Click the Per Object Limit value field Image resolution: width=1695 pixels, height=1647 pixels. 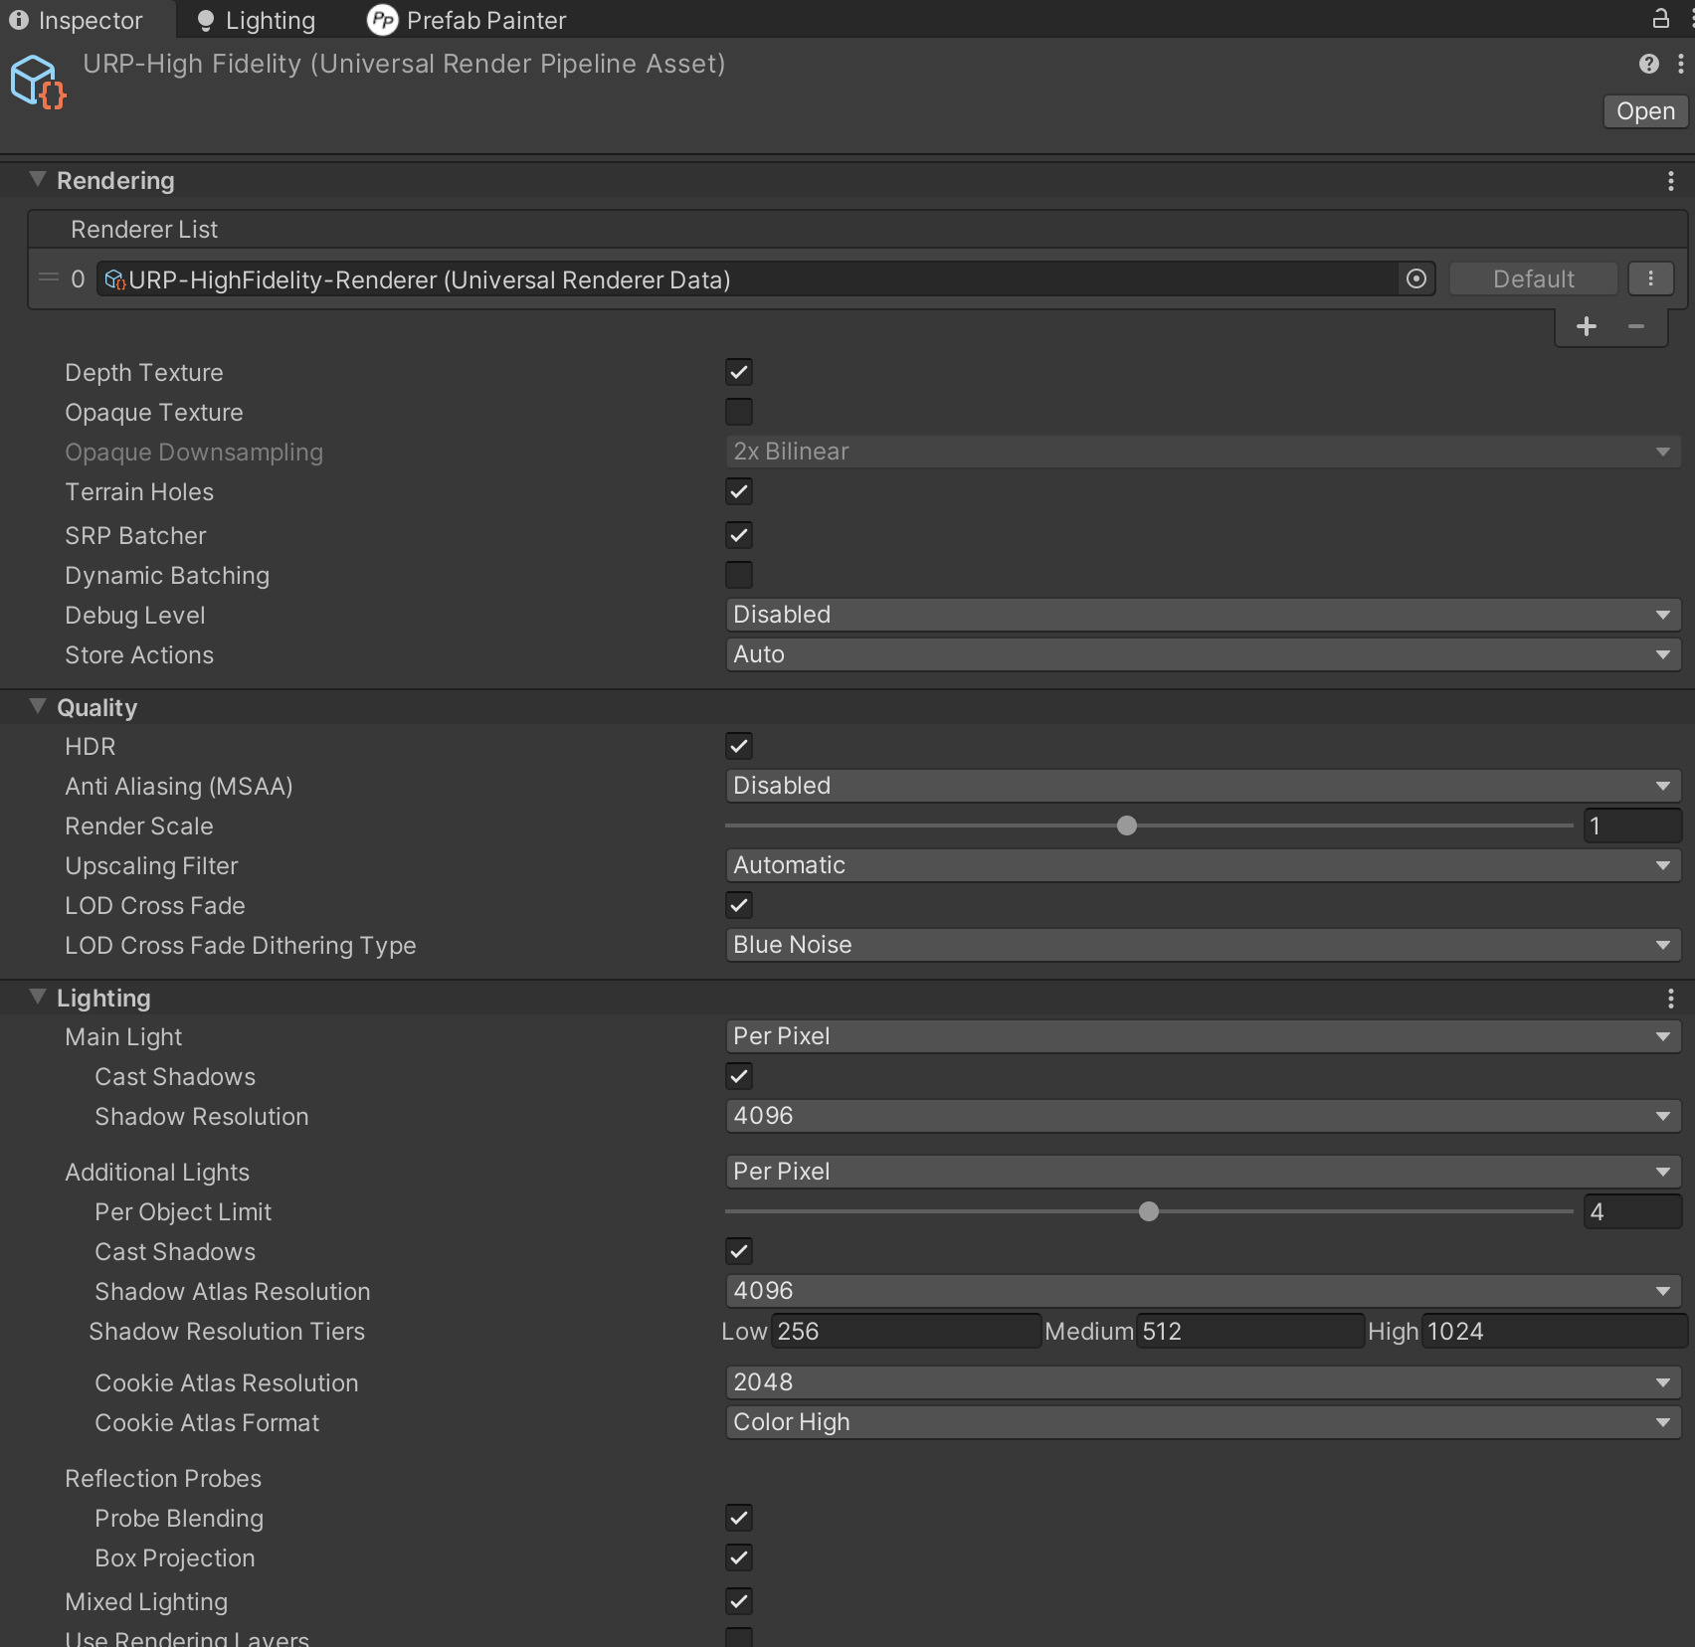(1632, 1211)
